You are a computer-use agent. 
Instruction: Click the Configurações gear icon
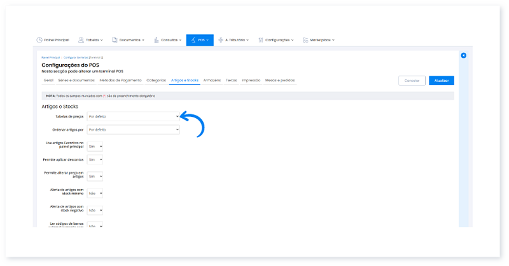point(261,40)
